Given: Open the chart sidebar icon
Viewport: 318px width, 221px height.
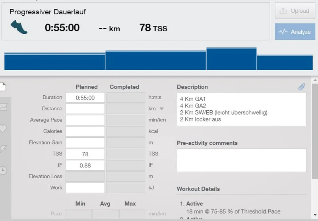Looking at the screenshot, I should pyautogui.click(x=3, y=107).
